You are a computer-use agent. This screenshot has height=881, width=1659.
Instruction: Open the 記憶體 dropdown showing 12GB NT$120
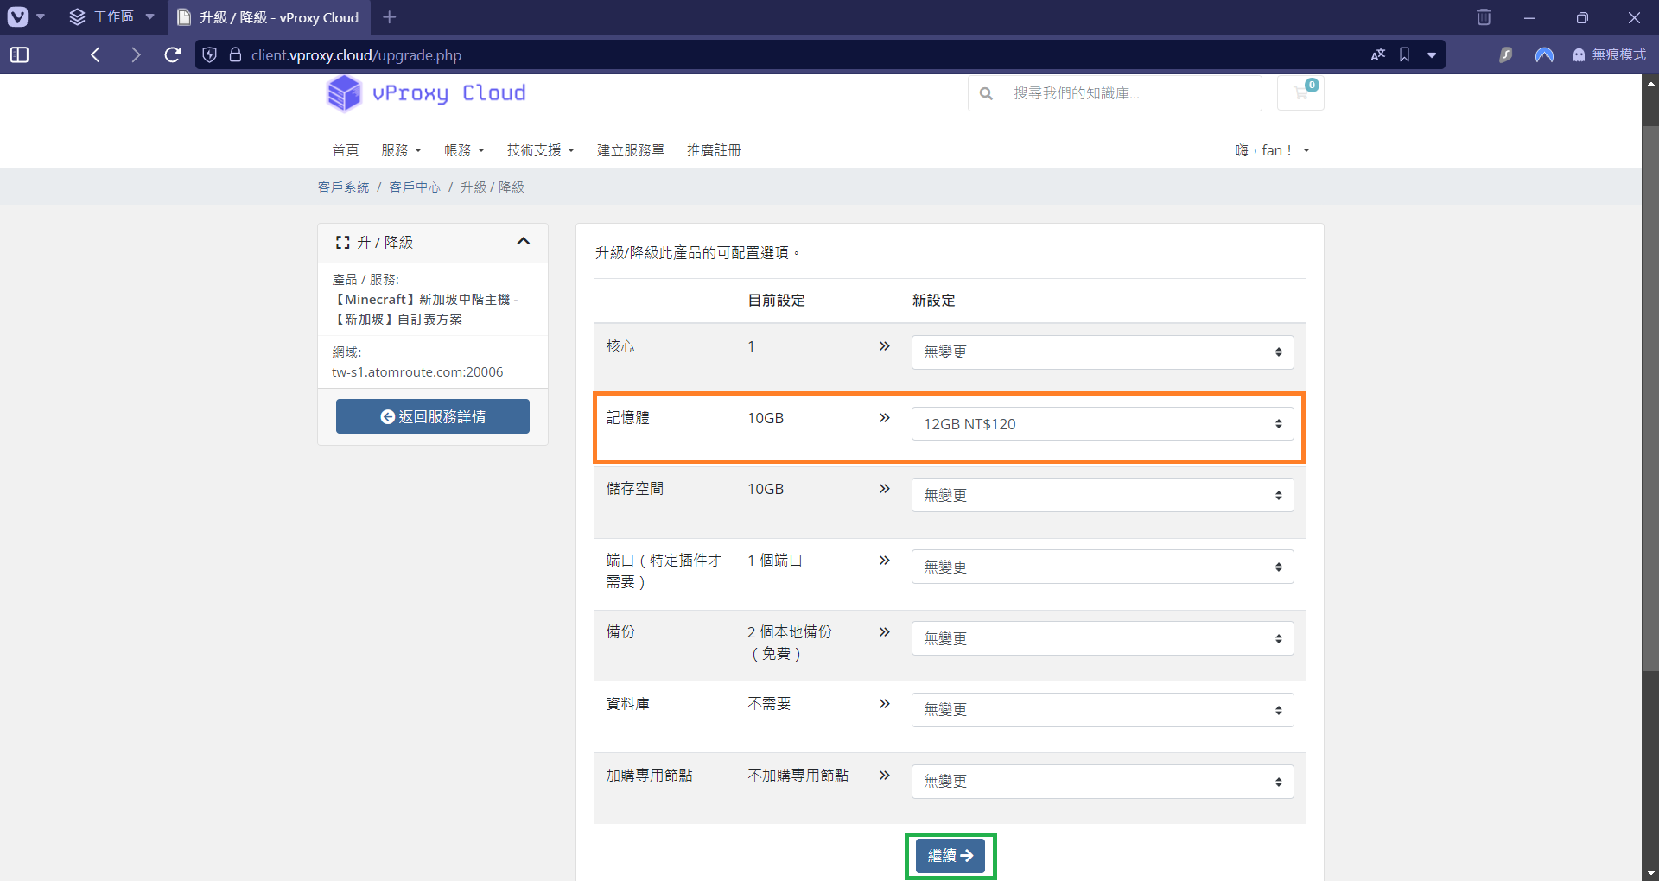coord(1102,424)
